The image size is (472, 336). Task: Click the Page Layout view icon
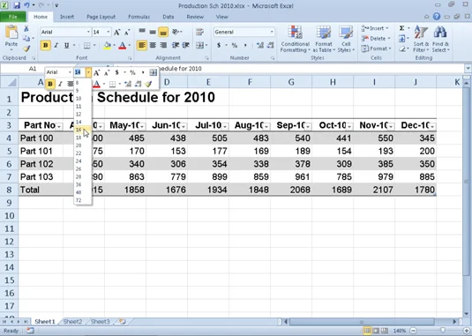click(376, 331)
